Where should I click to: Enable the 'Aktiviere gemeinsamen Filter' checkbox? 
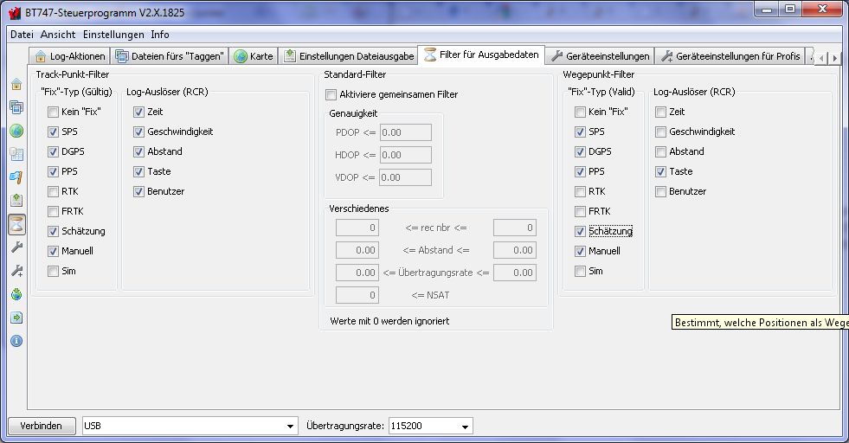click(331, 94)
